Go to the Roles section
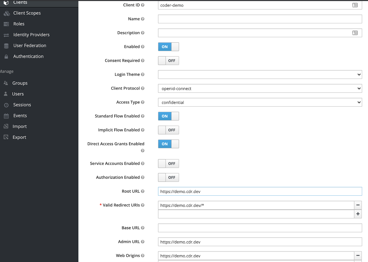The image size is (368, 262). (x=18, y=24)
